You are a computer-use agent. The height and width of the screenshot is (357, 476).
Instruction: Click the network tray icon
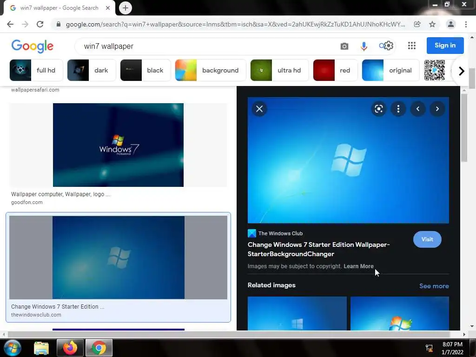pos(429,348)
